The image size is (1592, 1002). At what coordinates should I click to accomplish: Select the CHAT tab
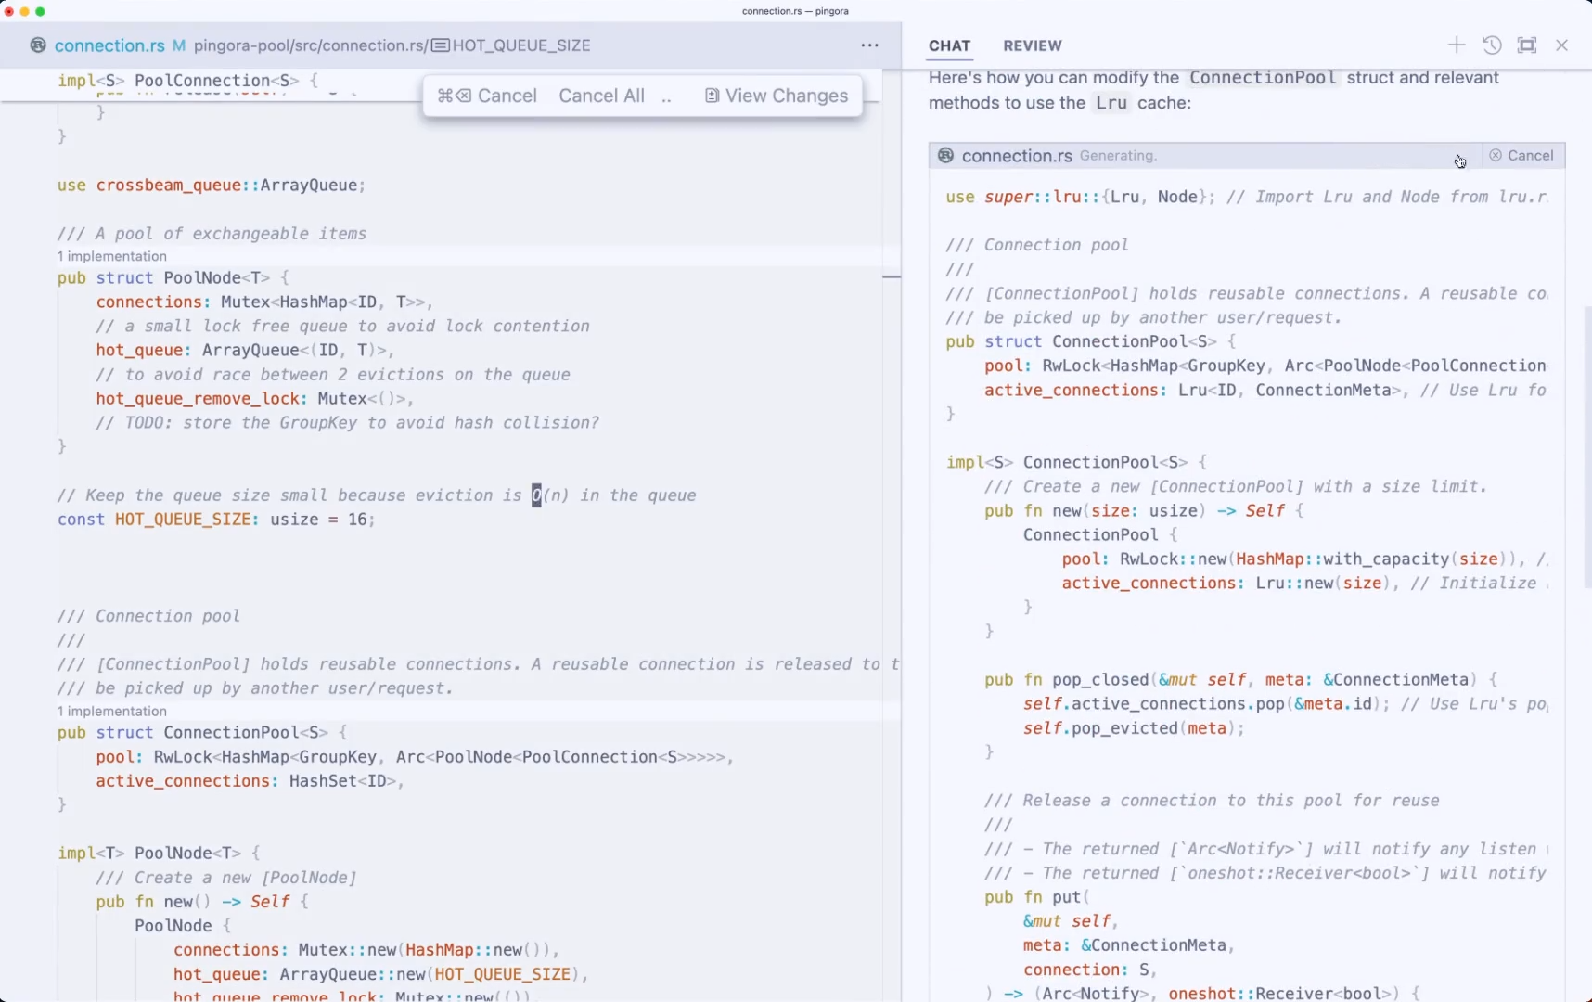(950, 45)
